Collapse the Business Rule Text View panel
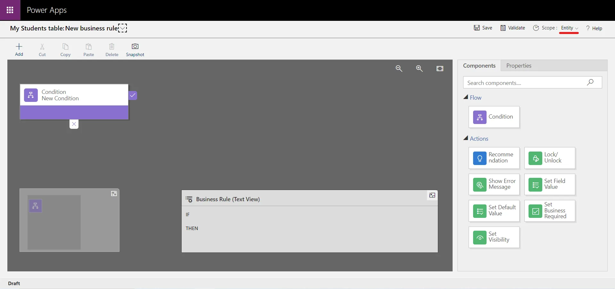Viewport: 615px width, 289px height. click(x=432, y=195)
